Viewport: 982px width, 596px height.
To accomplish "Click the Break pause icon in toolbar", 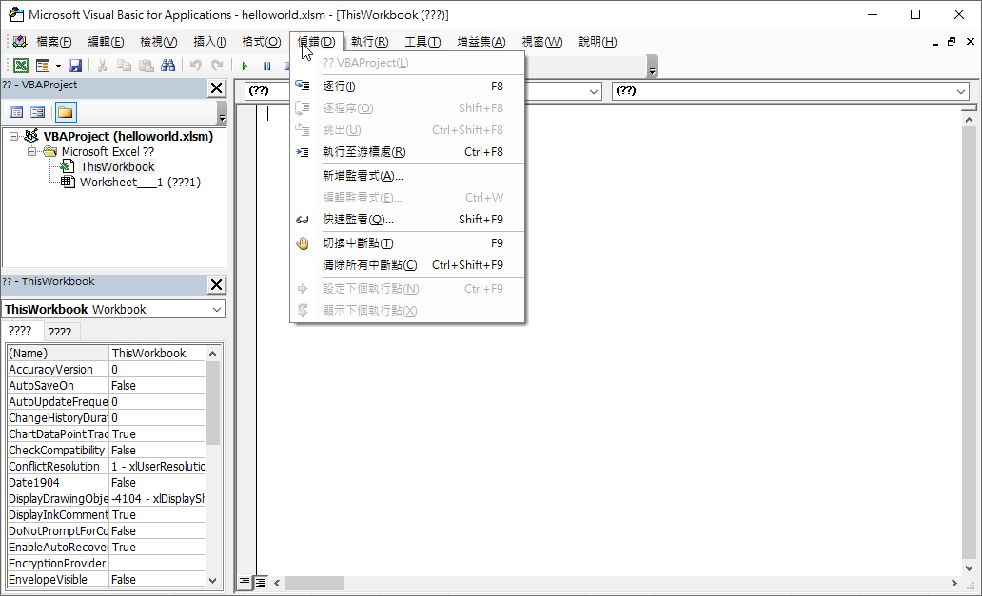I will tap(266, 66).
